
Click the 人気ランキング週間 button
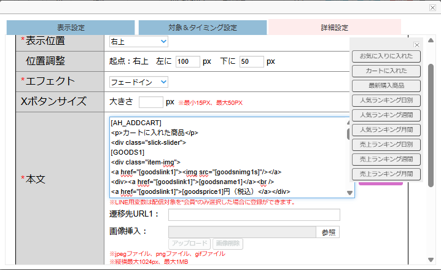click(386, 115)
